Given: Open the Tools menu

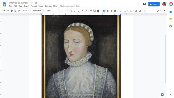Looking at the screenshot, I should [x=41, y=6].
